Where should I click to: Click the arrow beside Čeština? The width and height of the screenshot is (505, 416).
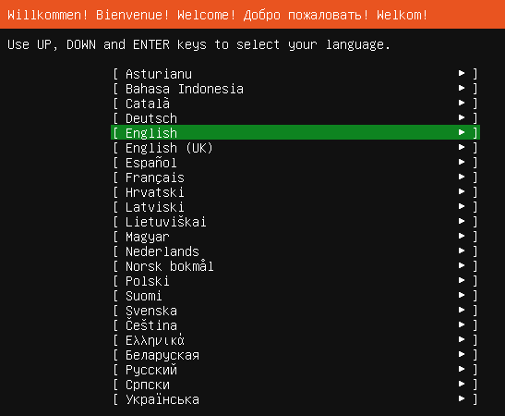pos(462,324)
